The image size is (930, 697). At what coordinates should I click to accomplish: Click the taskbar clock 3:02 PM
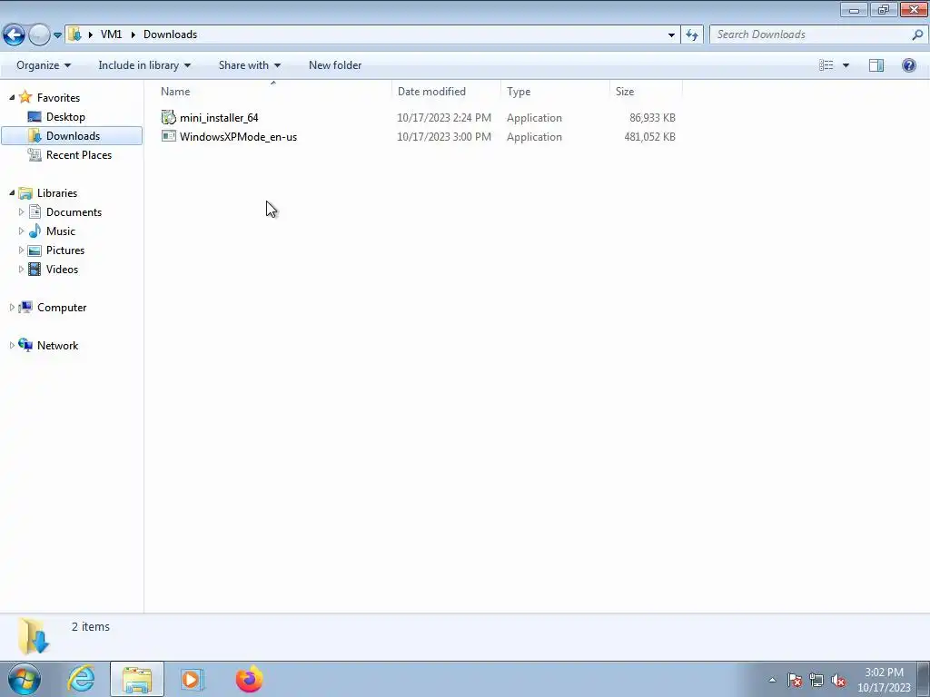[884, 672]
